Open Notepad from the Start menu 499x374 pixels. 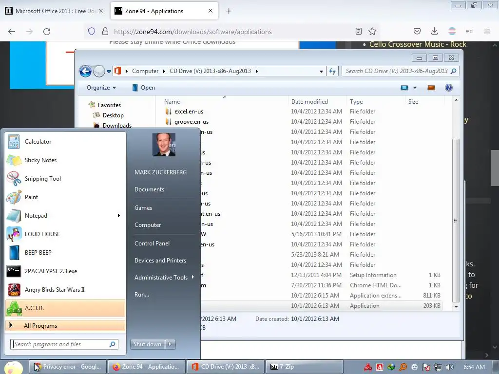(60, 215)
